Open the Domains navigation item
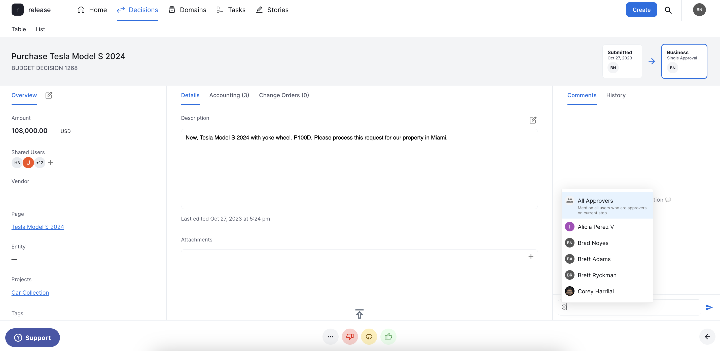This screenshot has height=351, width=720. click(187, 10)
